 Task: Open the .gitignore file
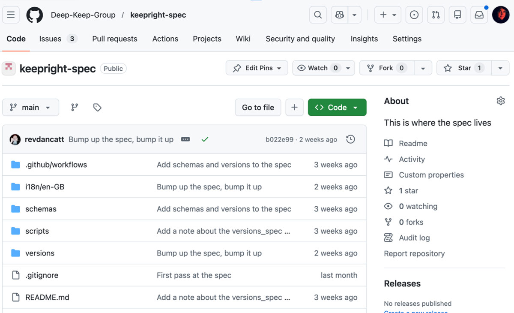pos(42,275)
